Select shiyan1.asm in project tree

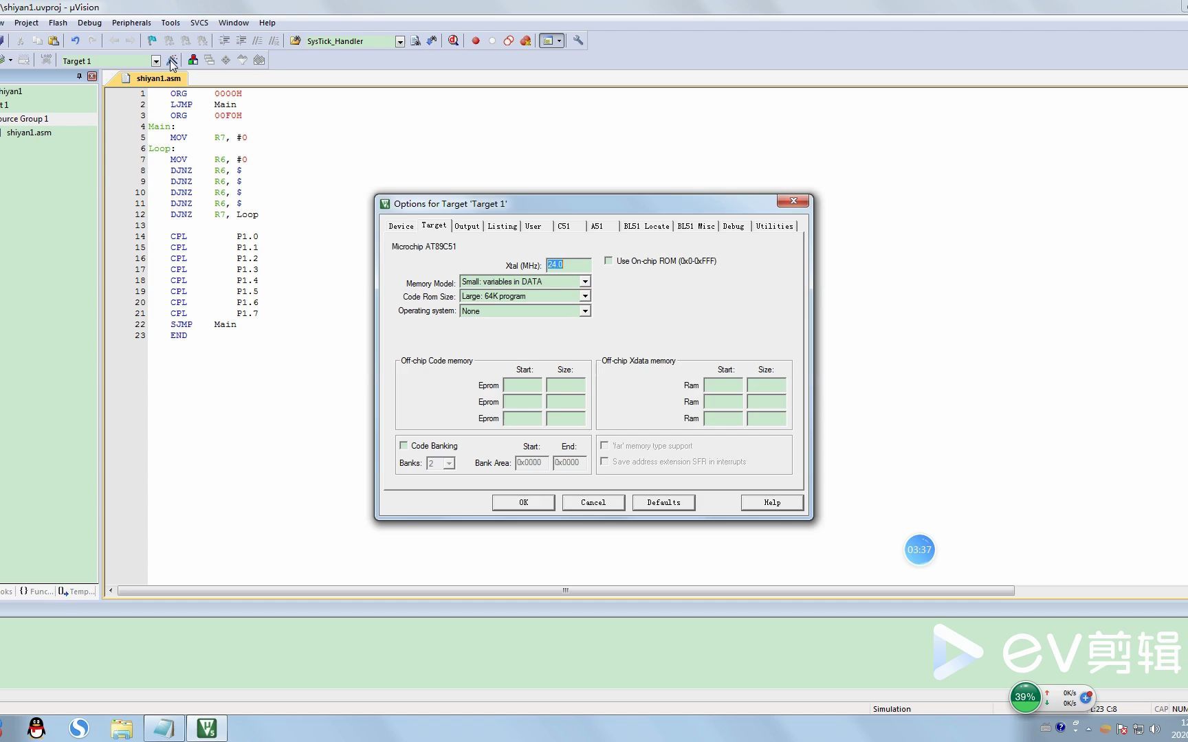click(x=29, y=133)
